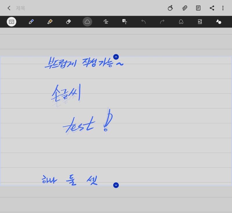Tap the share icon
Viewport: 232px width, 213px height.
point(212,8)
